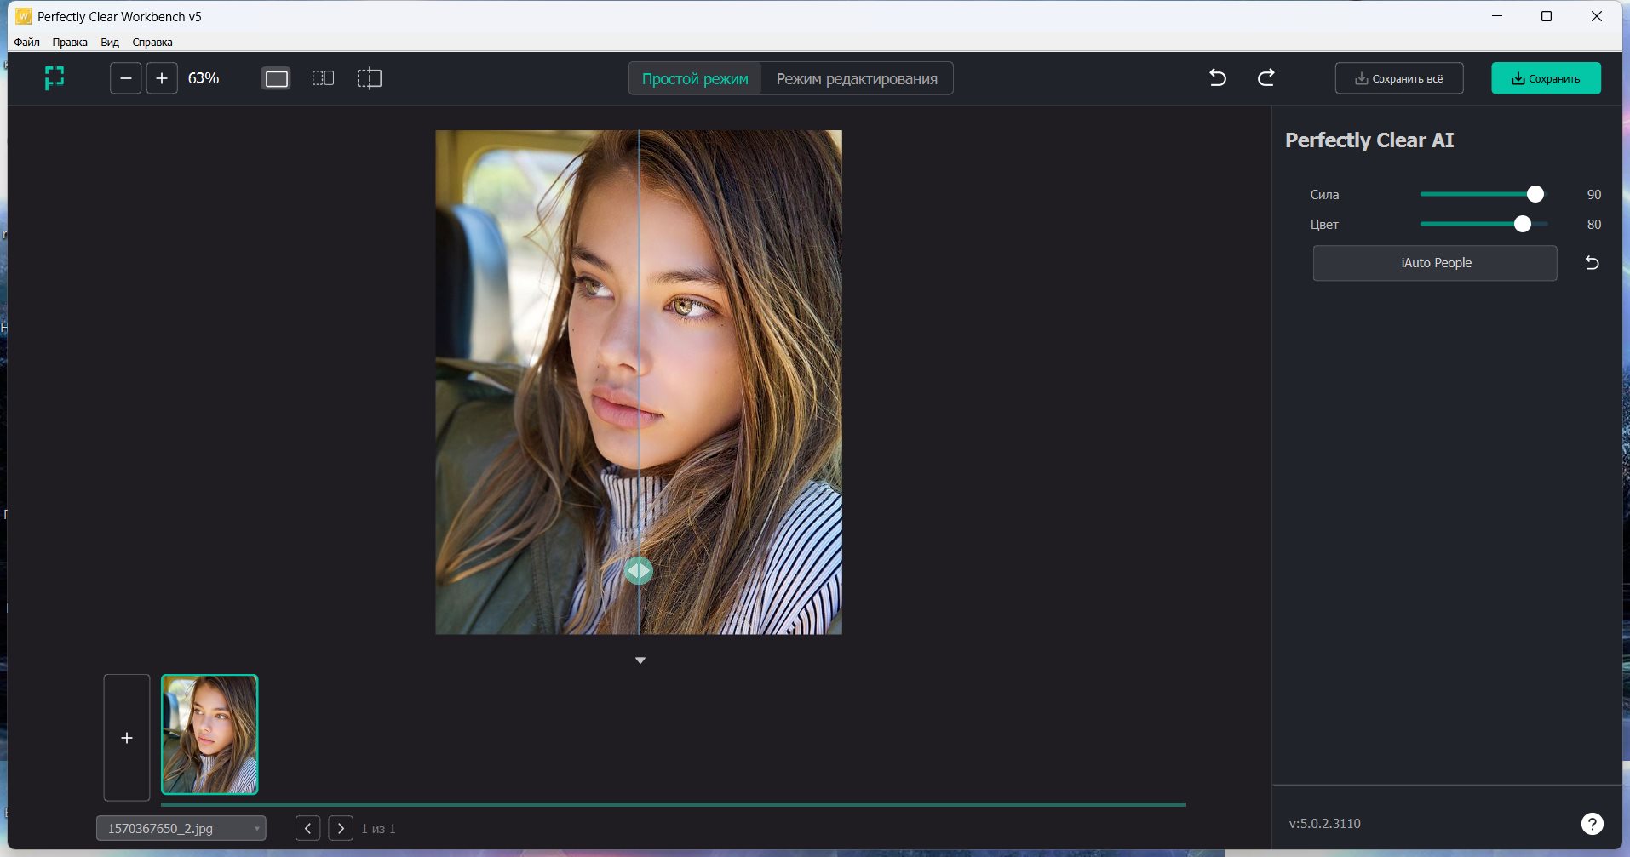Select the portrait thumbnail in filmstrip
This screenshot has height=857, width=1630.
pyautogui.click(x=209, y=734)
